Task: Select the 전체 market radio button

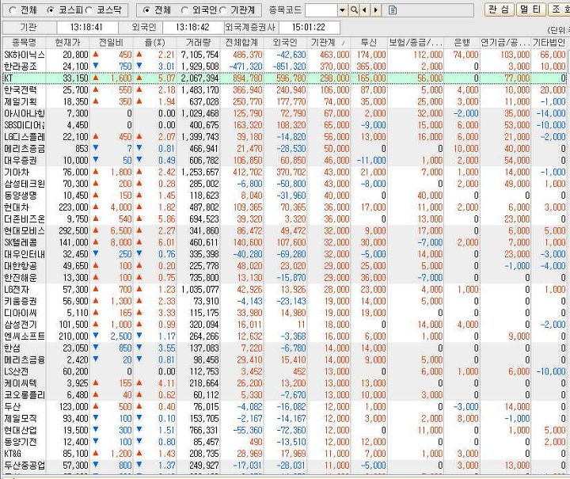Action: 13,10
